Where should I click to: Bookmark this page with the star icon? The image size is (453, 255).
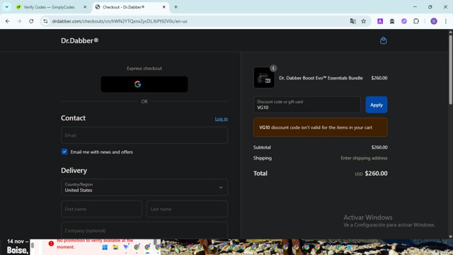pyautogui.click(x=363, y=21)
